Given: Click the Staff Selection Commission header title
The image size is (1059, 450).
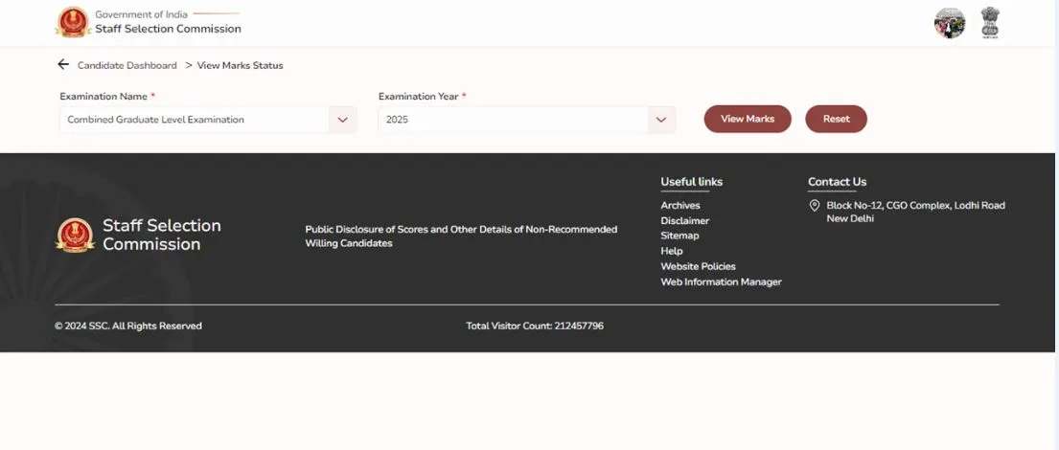Looking at the screenshot, I should click(x=168, y=29).
